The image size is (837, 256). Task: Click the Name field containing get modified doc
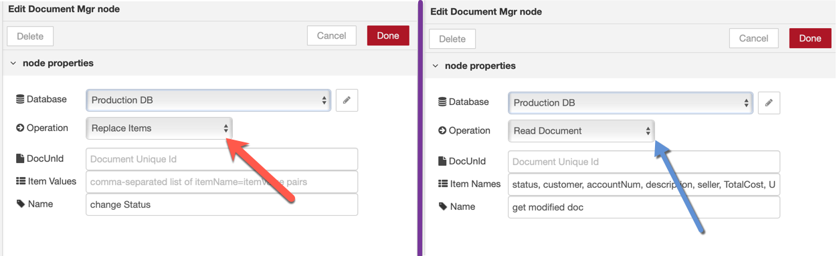[x=644, y=207]
